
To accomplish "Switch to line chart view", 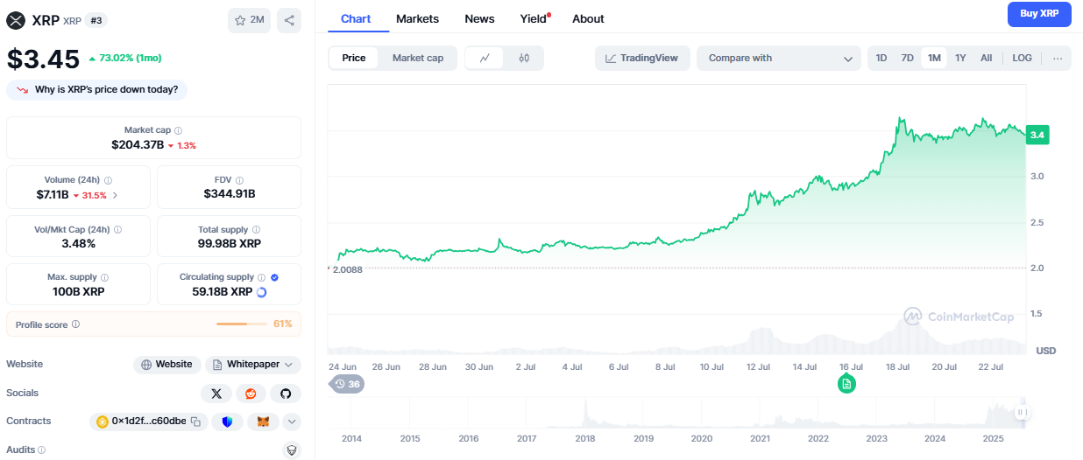I will [485, 59].
